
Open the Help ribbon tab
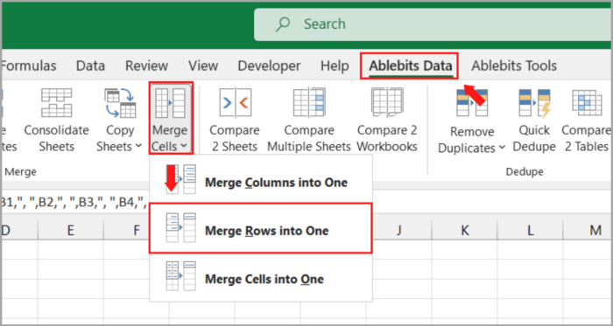pos(335,66)
